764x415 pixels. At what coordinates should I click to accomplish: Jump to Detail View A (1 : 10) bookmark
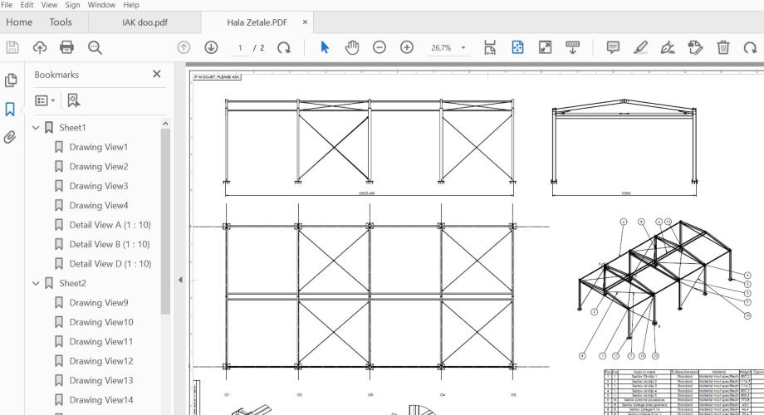pos(110,225)
